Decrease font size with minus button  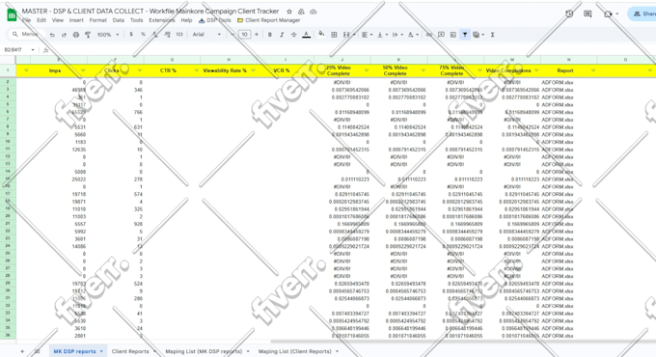pyautogui.click(x=232, y=35)
